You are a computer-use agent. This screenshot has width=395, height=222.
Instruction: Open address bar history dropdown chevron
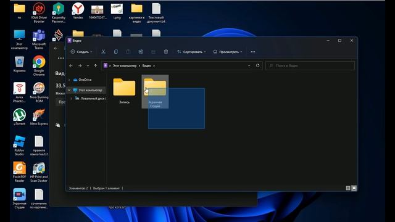click(x=249, y=65)
